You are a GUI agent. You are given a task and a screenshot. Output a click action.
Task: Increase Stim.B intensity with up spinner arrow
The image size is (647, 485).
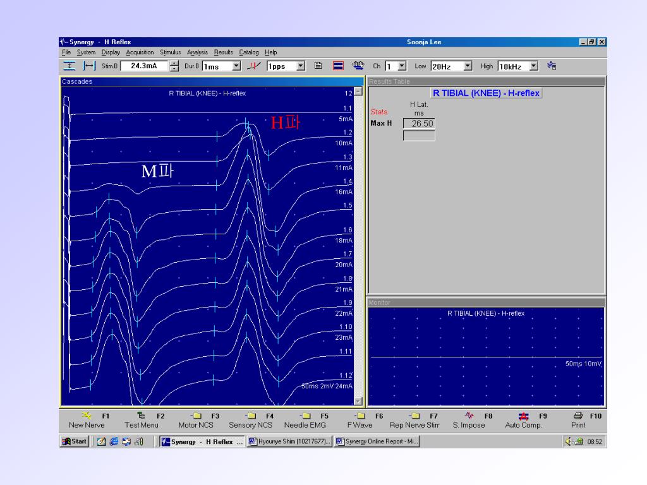coord(174,64)
